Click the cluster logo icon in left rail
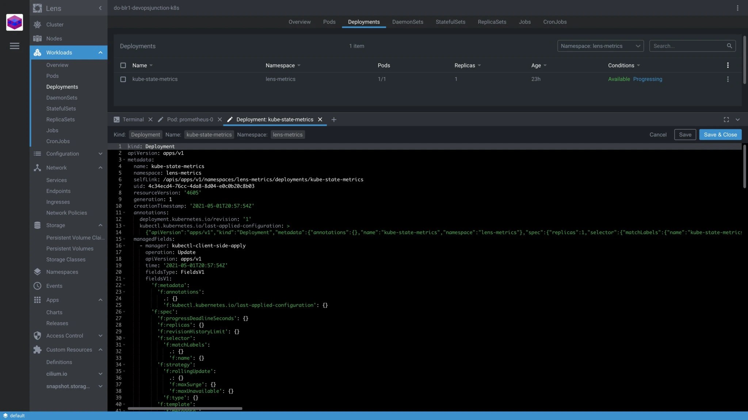Viewport: 748px width, 420px height. pos(15,23)
